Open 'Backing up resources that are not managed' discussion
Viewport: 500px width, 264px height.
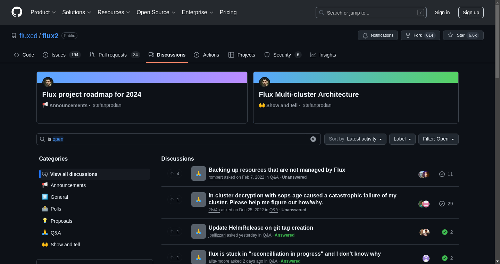coord(277,170)
